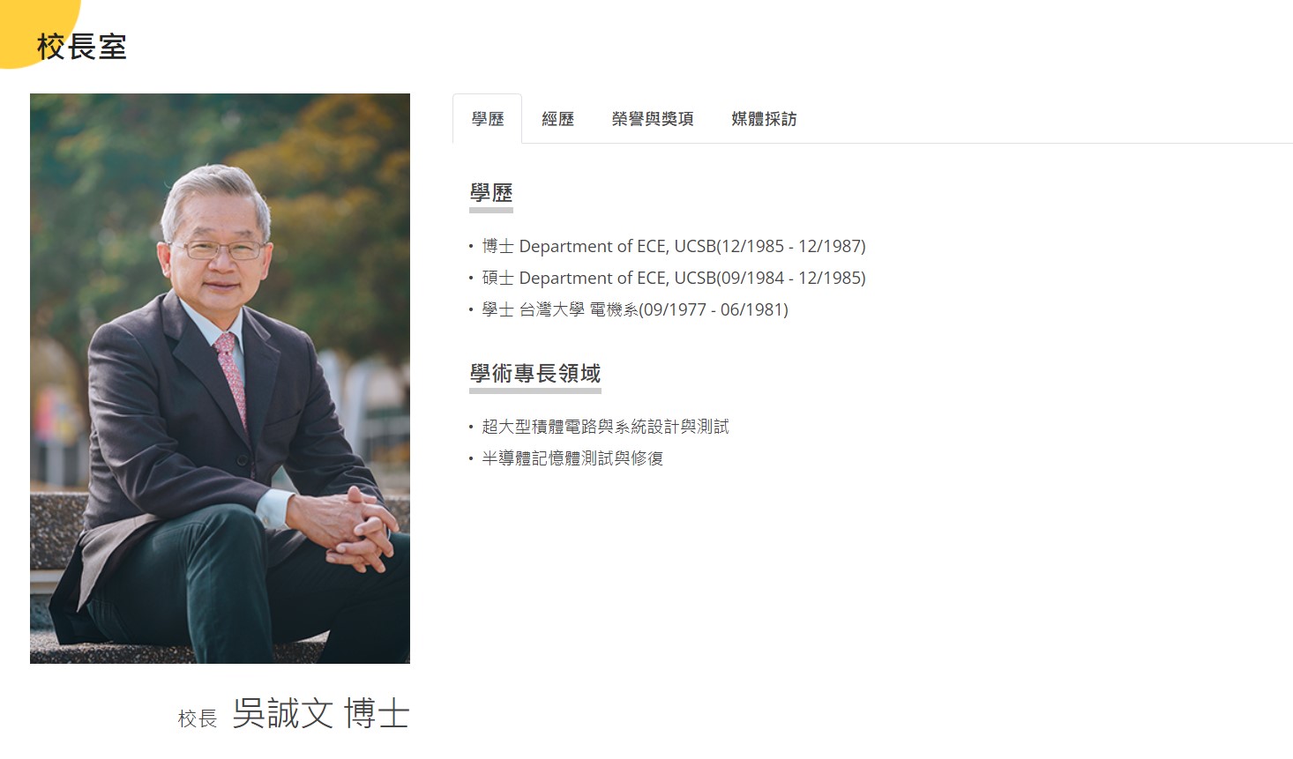Switch to the 學歷 tab
This screenshot has height=759, width=1293.
click(x=487, y=119)
